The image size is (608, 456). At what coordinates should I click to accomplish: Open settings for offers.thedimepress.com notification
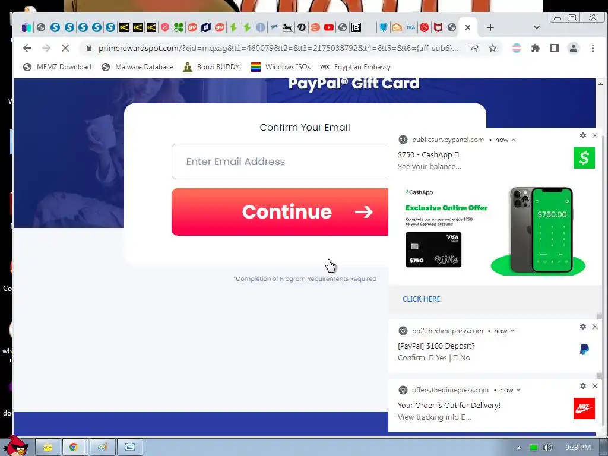pos(583,386)
